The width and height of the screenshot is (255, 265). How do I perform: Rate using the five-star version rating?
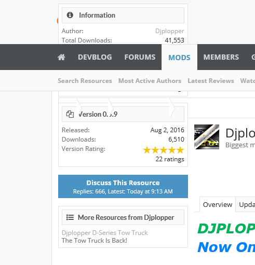pos(164,150)
